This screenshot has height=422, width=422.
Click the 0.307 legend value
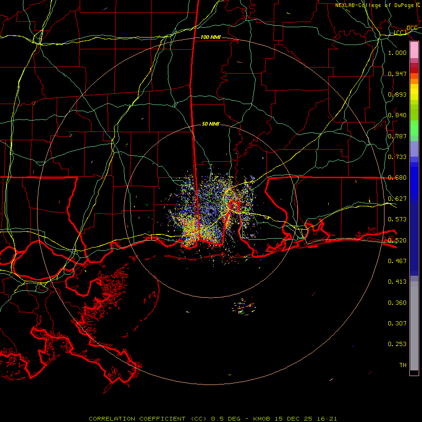click(x=397, y=323)
